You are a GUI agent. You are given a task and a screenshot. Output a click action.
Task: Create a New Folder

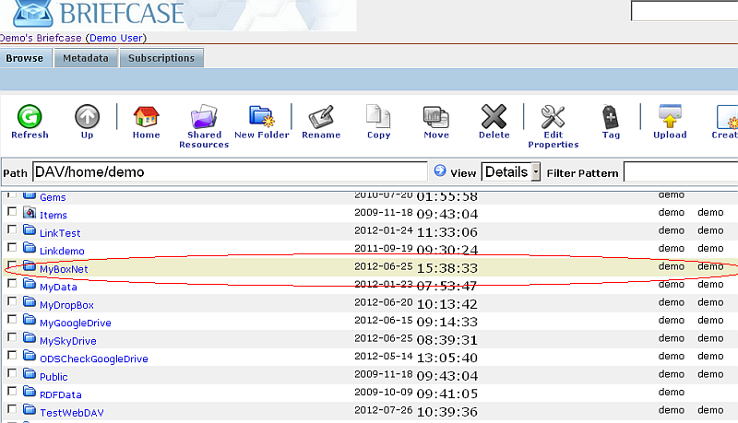click(262, 117)
